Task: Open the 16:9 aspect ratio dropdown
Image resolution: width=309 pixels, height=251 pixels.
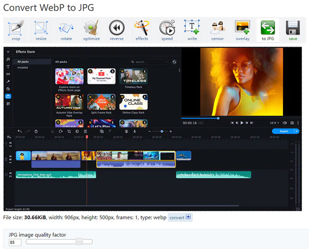Action: tap(275, 123)
